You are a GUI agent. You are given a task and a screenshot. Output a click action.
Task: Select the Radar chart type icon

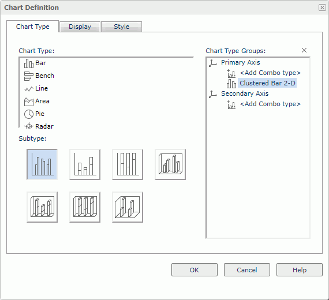pos(28,126)
